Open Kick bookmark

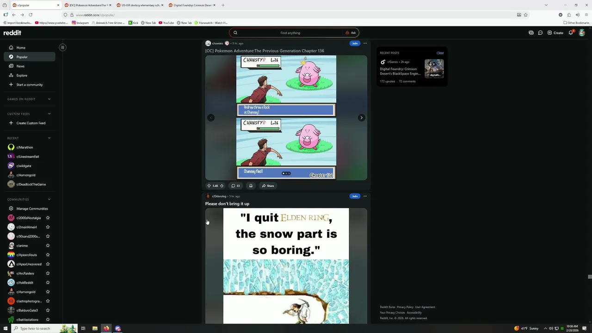click(x=133, y=23)
